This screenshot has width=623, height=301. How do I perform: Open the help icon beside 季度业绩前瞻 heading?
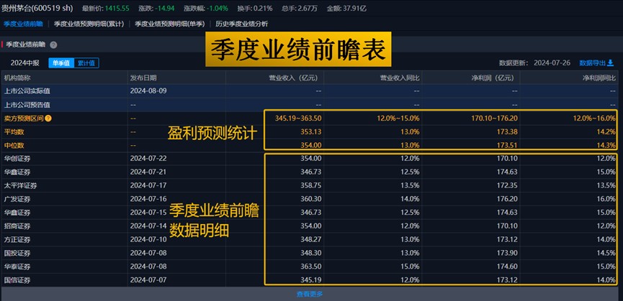click(53, 45)
